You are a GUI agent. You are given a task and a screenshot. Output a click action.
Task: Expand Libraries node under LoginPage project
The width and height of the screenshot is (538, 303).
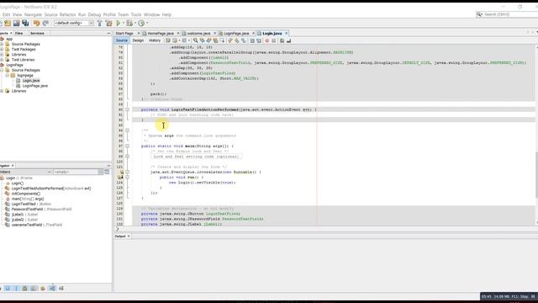2,91
